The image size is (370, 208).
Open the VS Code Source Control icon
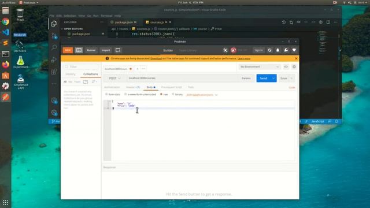(54, 36)
